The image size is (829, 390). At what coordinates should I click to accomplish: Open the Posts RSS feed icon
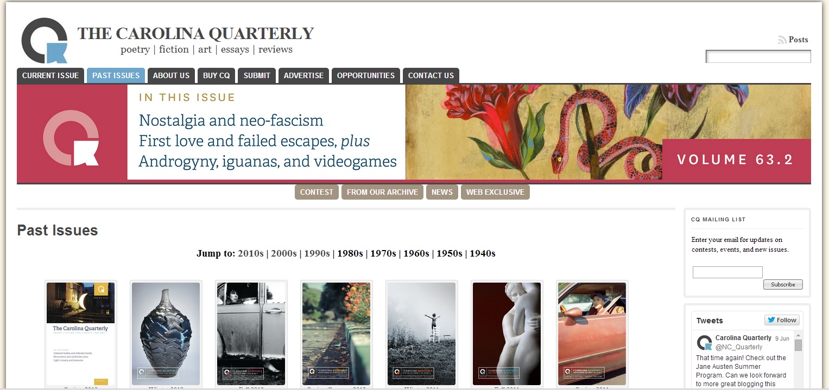[782, 40]
